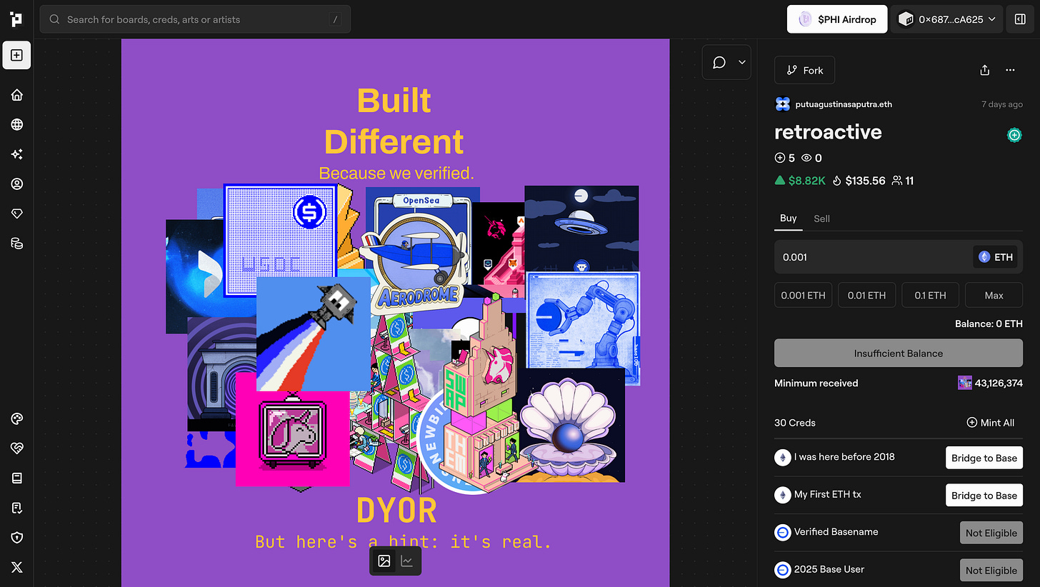Click Bridge to Base for I was here before 2018

point(984,458)
